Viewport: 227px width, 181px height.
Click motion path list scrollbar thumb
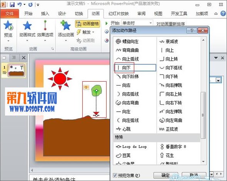tap(204, 116)
